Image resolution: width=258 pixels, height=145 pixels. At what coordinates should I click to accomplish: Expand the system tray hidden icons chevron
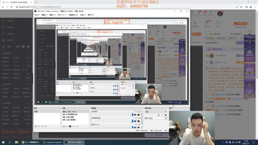(x=223, y=142)
